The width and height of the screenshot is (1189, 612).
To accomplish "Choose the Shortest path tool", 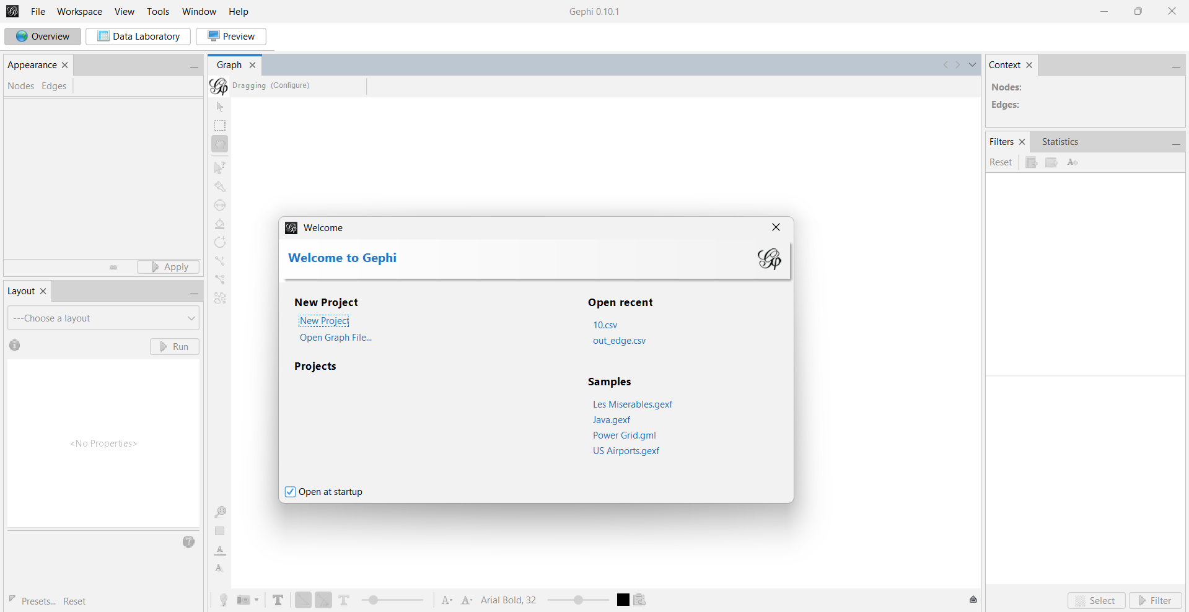I will coord(220,279).
